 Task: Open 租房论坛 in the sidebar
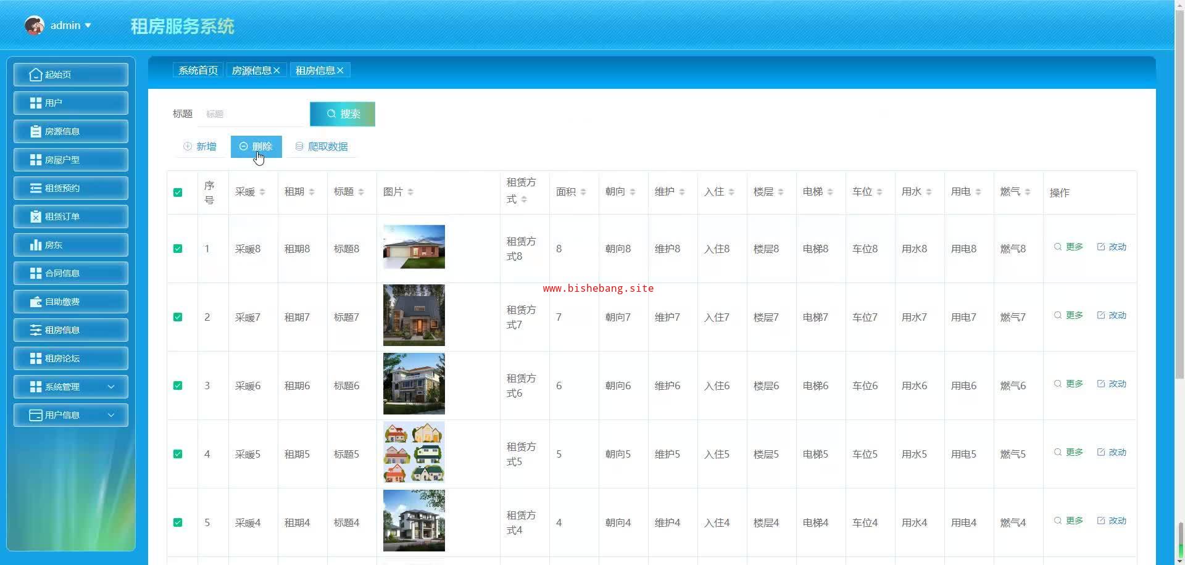pos(71,358)
